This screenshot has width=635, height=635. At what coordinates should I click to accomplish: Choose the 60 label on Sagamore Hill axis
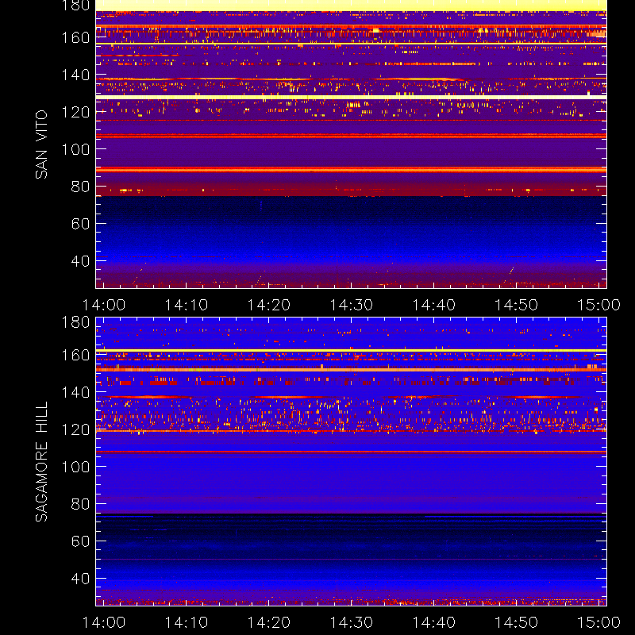tap(80, 541)
